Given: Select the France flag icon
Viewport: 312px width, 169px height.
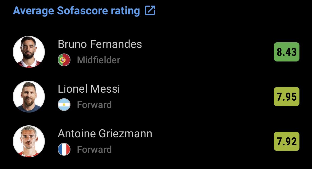Looking at the screenshot, I should point(64,149).
